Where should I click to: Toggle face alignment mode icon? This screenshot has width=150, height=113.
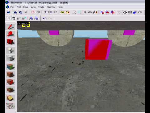coord(95,12)
